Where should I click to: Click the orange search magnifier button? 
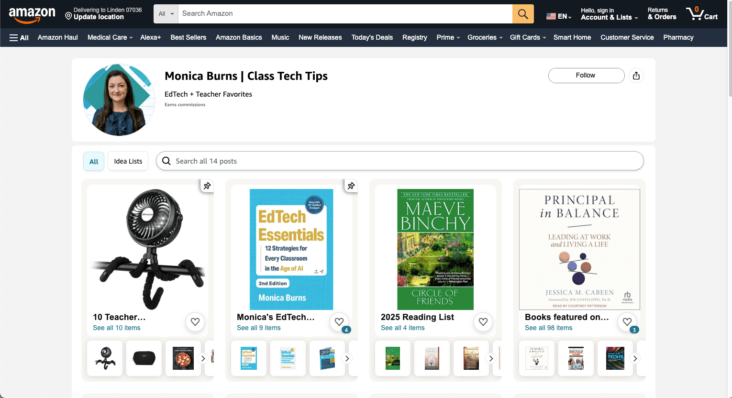523,14
